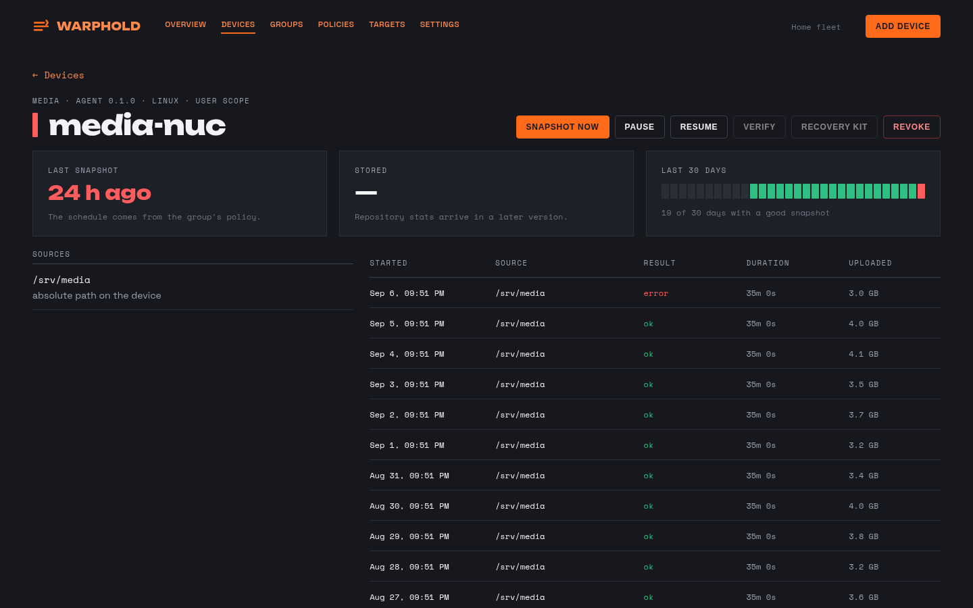Switch to the Policies tab
The image size is (973, 608).
pos(336,24)
